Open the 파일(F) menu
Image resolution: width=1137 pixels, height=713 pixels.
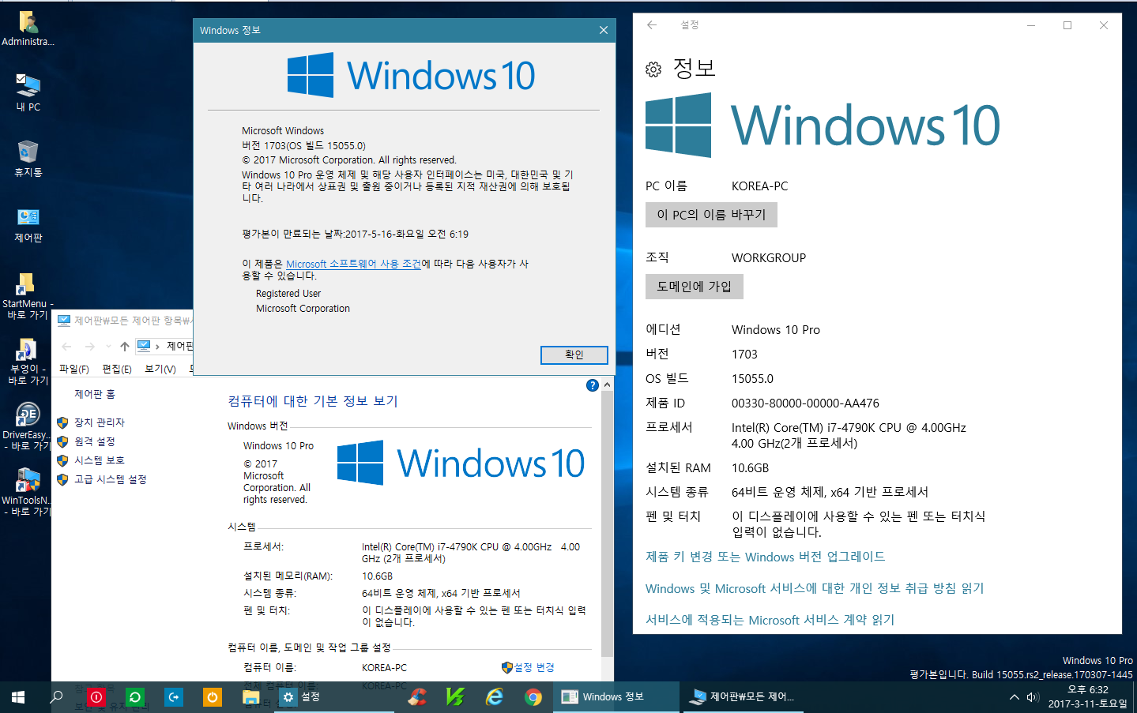[x=73, y=369]
